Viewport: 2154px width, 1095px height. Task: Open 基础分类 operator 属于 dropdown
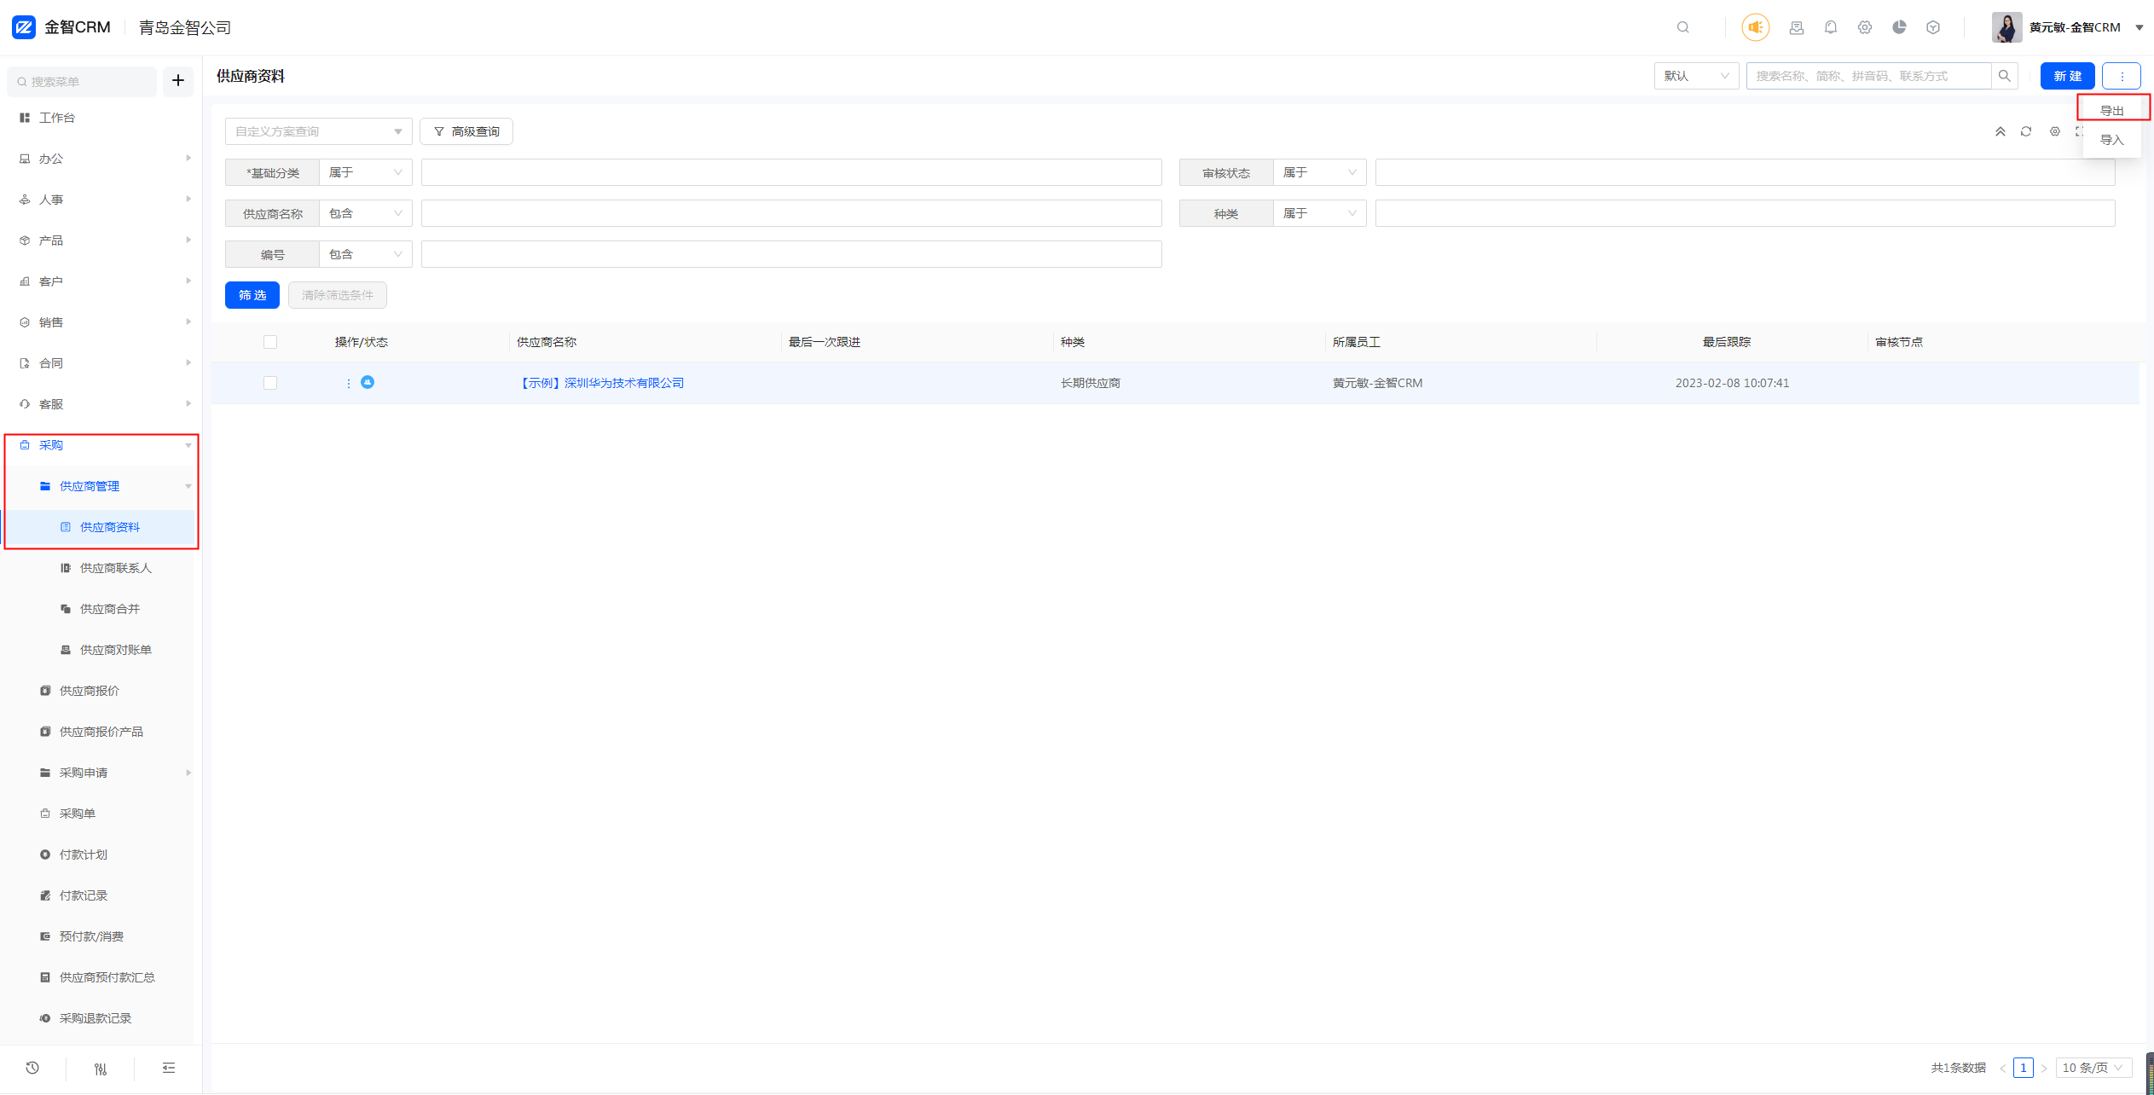366,172
